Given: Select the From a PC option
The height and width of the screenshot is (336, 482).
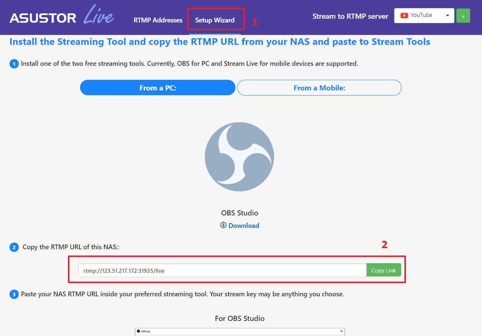Looking at the screenshot, I should coord(158,88).
